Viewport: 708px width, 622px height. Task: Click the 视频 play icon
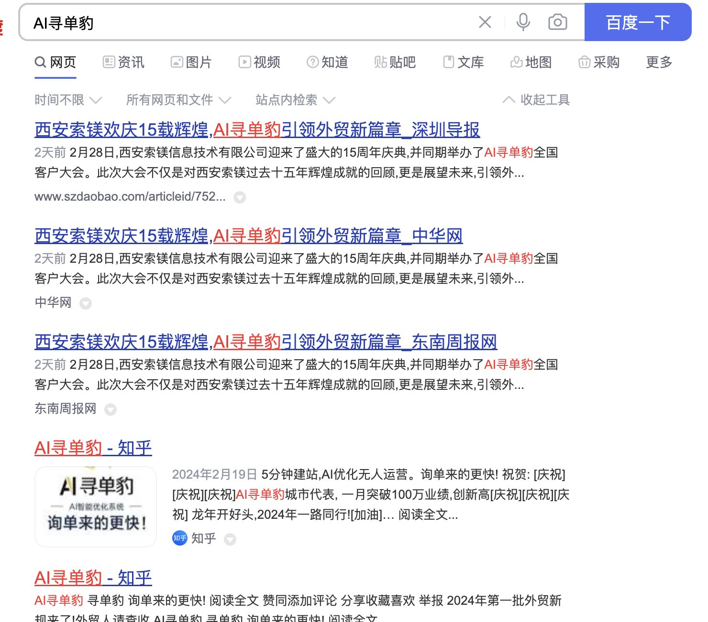click(x=245, y=62)
